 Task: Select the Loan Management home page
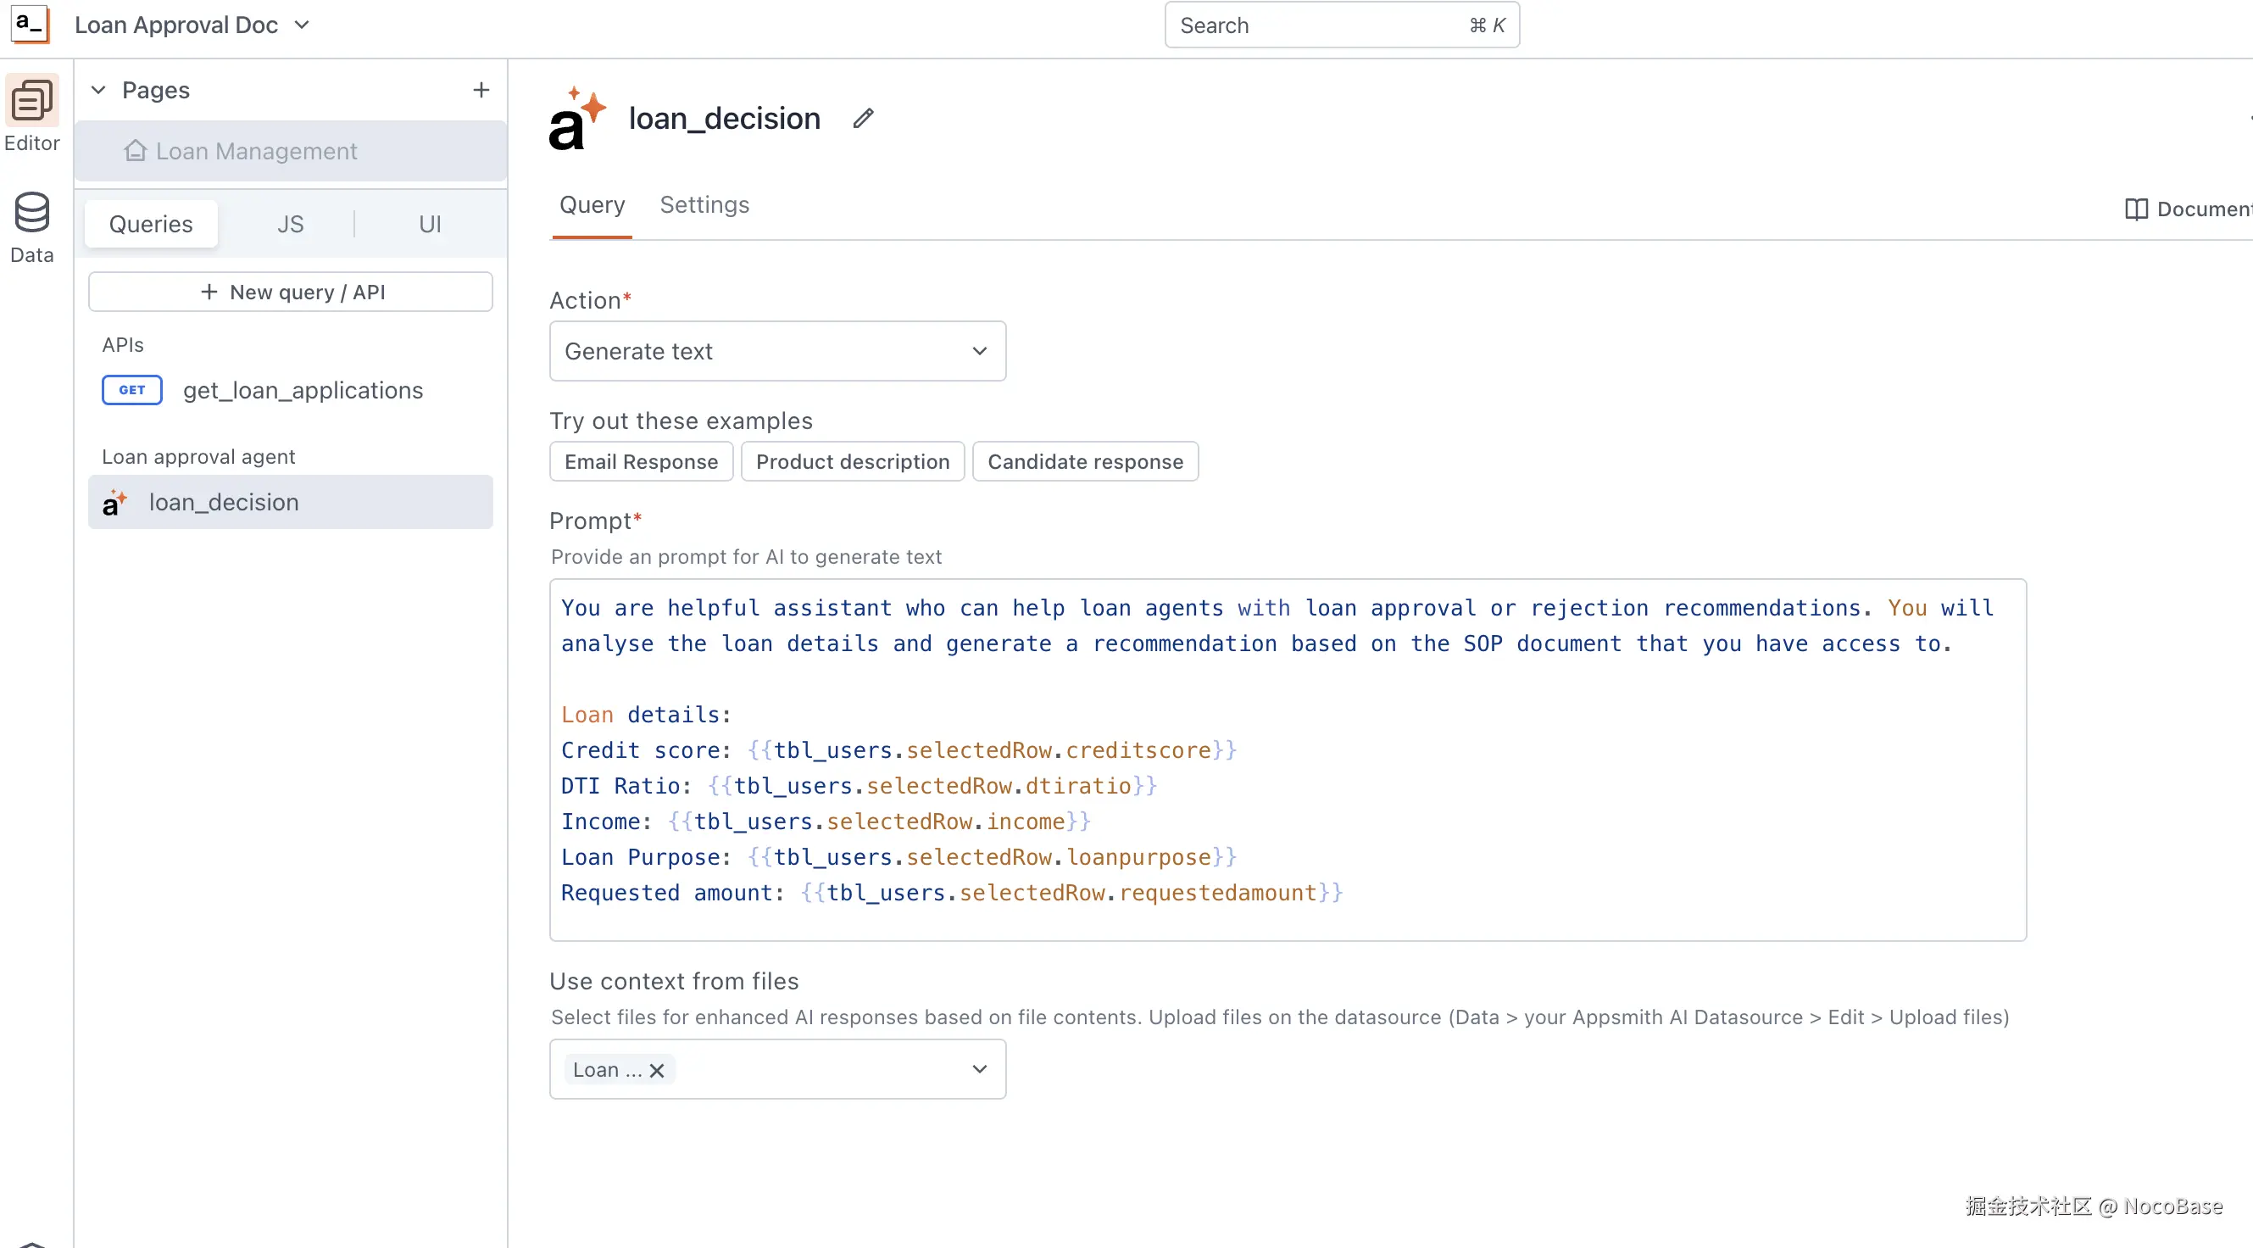[x=255, y=151]
